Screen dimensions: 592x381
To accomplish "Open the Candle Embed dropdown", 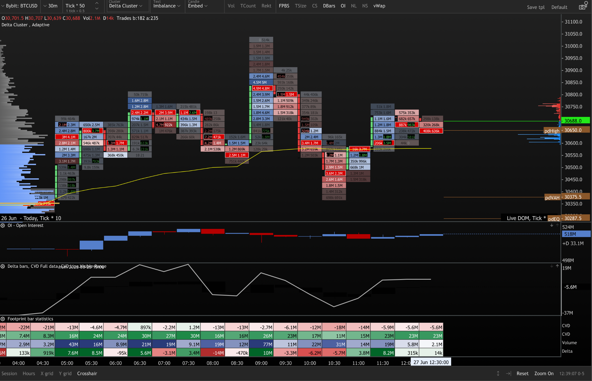I will click(x=198, y=6).
